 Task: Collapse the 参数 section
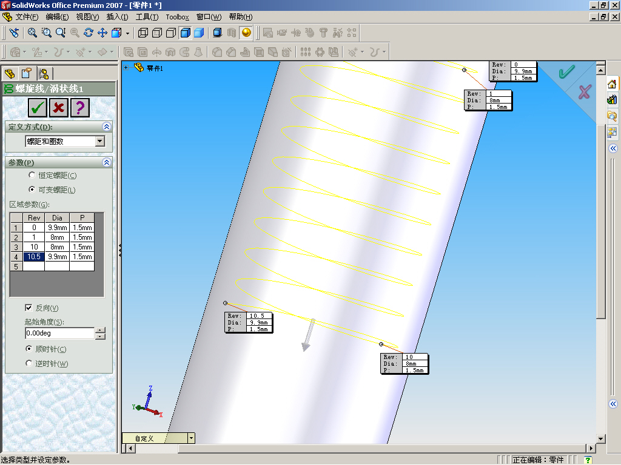point(107,162)
